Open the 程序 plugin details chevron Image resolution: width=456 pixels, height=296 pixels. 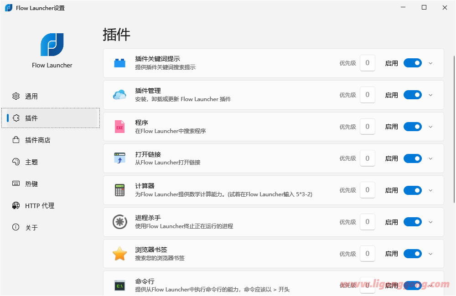tap(431, 127)
